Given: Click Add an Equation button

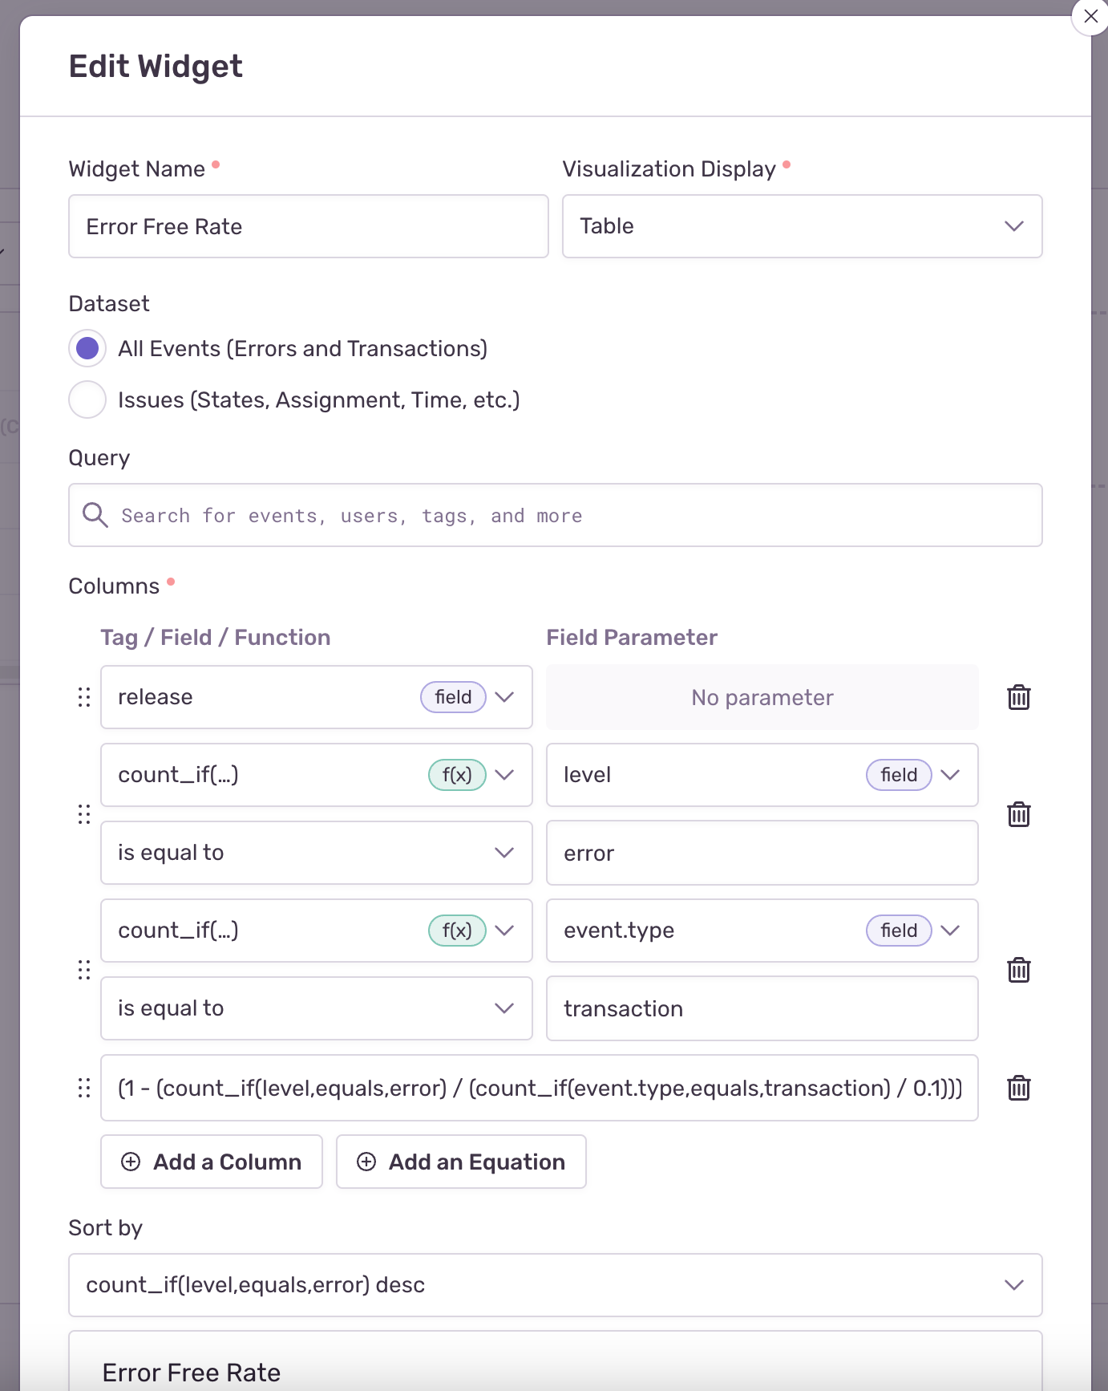Looking at the screenshot, I should [461, 1162].
